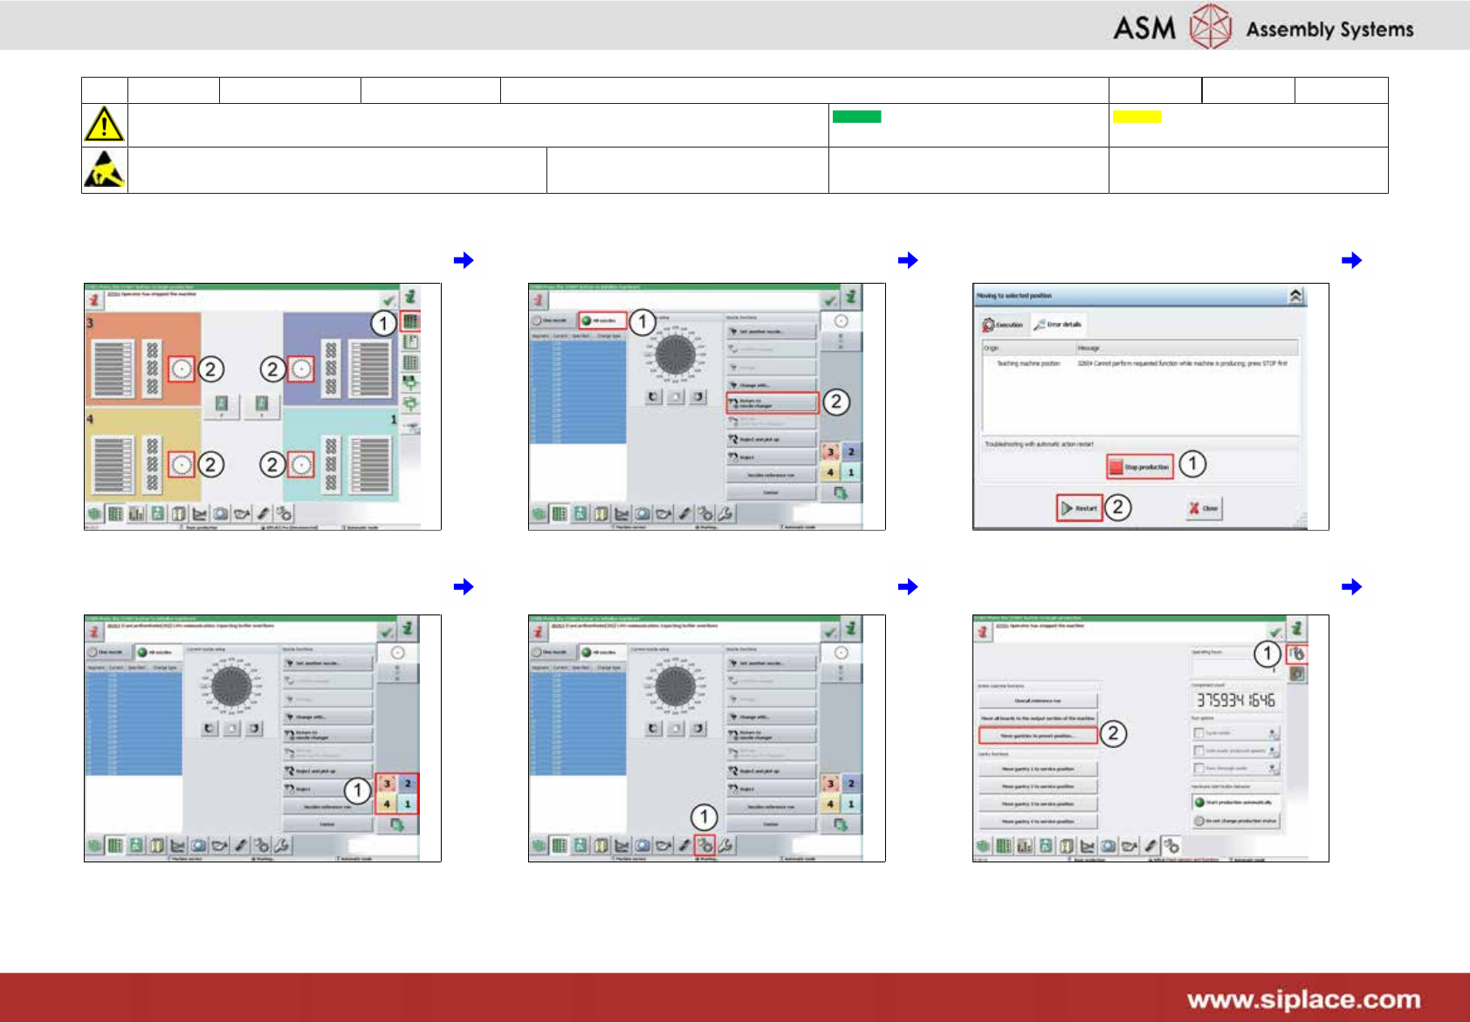
Task: Open the www.siplace.com link
Action: (x=1304, y=999)
